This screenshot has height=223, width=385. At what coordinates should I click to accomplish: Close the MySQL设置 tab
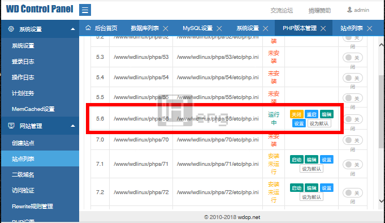219,28
